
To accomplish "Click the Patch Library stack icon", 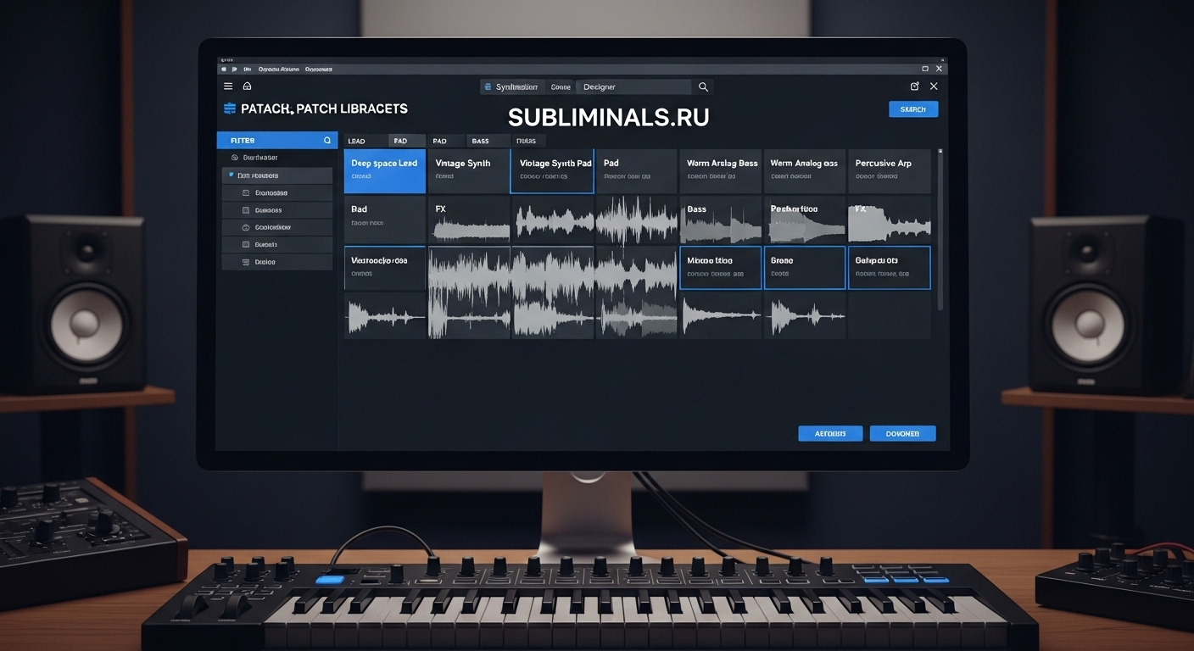I will pos(229,108).
